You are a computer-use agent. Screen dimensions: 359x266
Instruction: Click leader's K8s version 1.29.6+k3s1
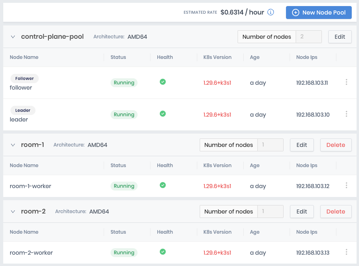click(217, 115)
